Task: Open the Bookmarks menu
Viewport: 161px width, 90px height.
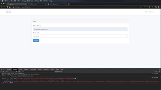Action: pos(30,1)
